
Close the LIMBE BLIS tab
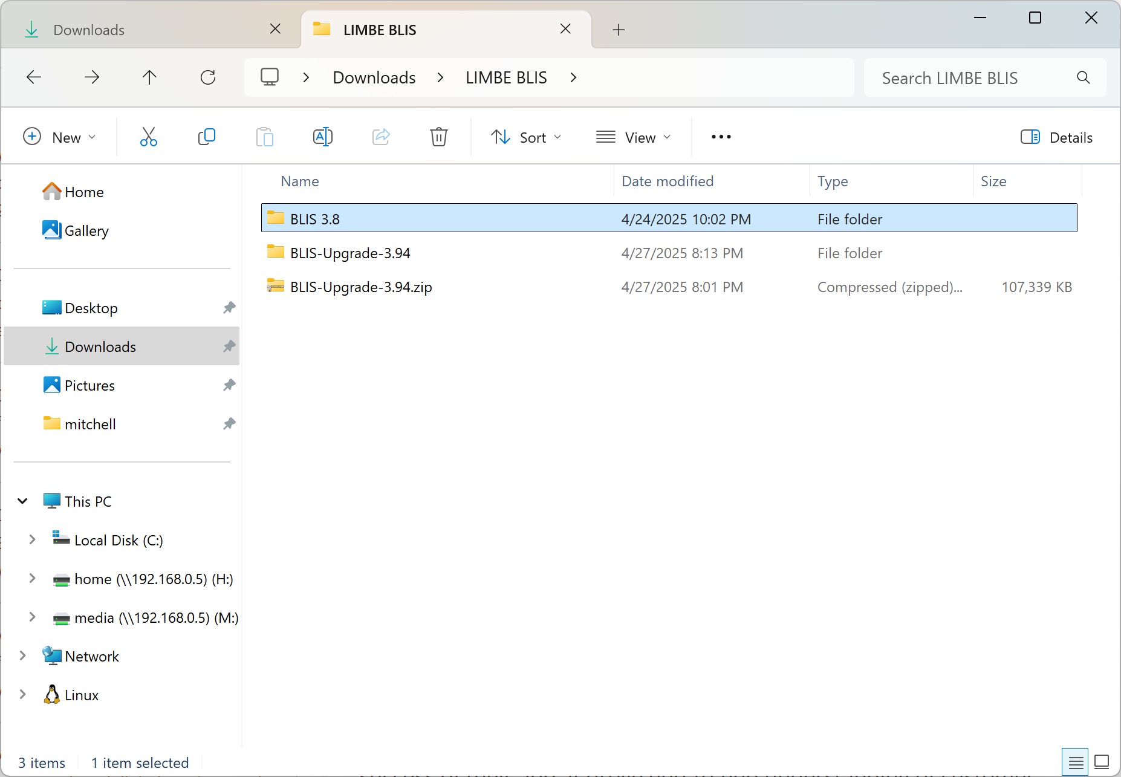click(x=565, y=29)
